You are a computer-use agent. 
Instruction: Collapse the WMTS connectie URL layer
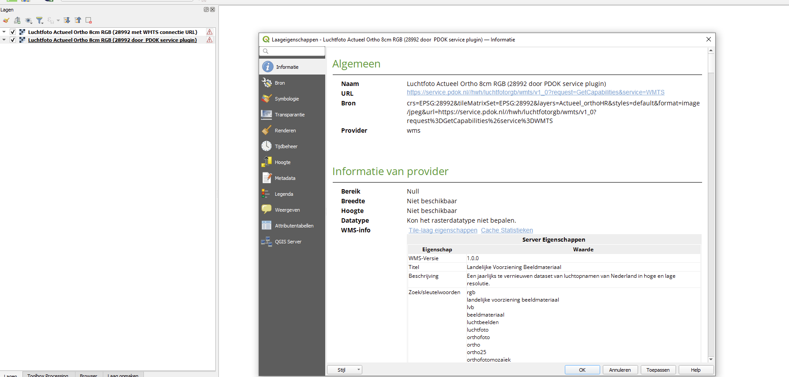[x=4, y=32]
